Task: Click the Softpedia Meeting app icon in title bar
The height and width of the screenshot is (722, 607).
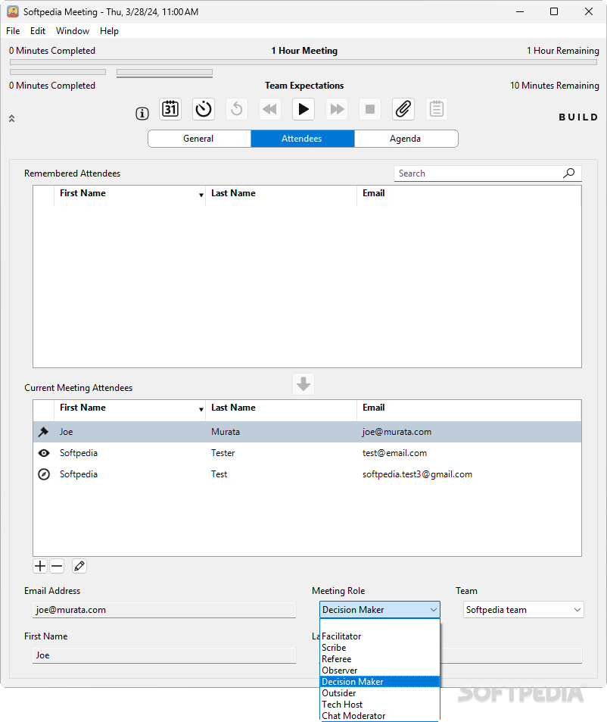Action: tap(13, 11)
